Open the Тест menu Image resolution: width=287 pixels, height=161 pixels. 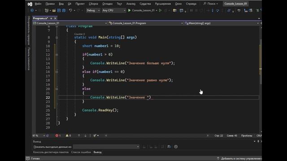pyautogui.click(x=119, y=4)
